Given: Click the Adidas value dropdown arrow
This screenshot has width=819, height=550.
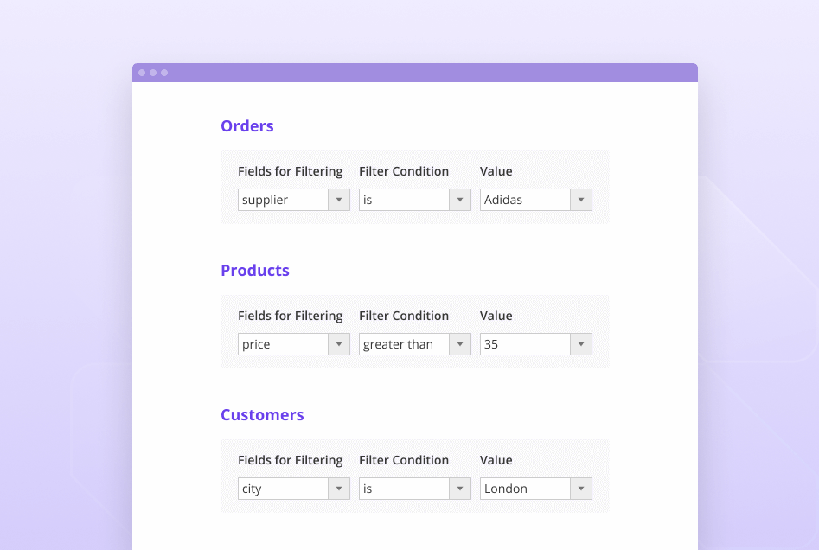Looking at the screenshot, I should (x=580, y=200).
